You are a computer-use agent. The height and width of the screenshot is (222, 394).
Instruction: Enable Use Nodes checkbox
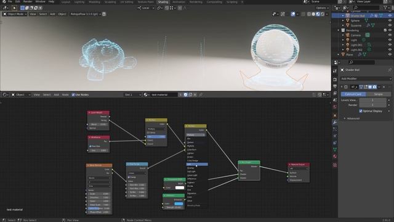click(73, 94)
